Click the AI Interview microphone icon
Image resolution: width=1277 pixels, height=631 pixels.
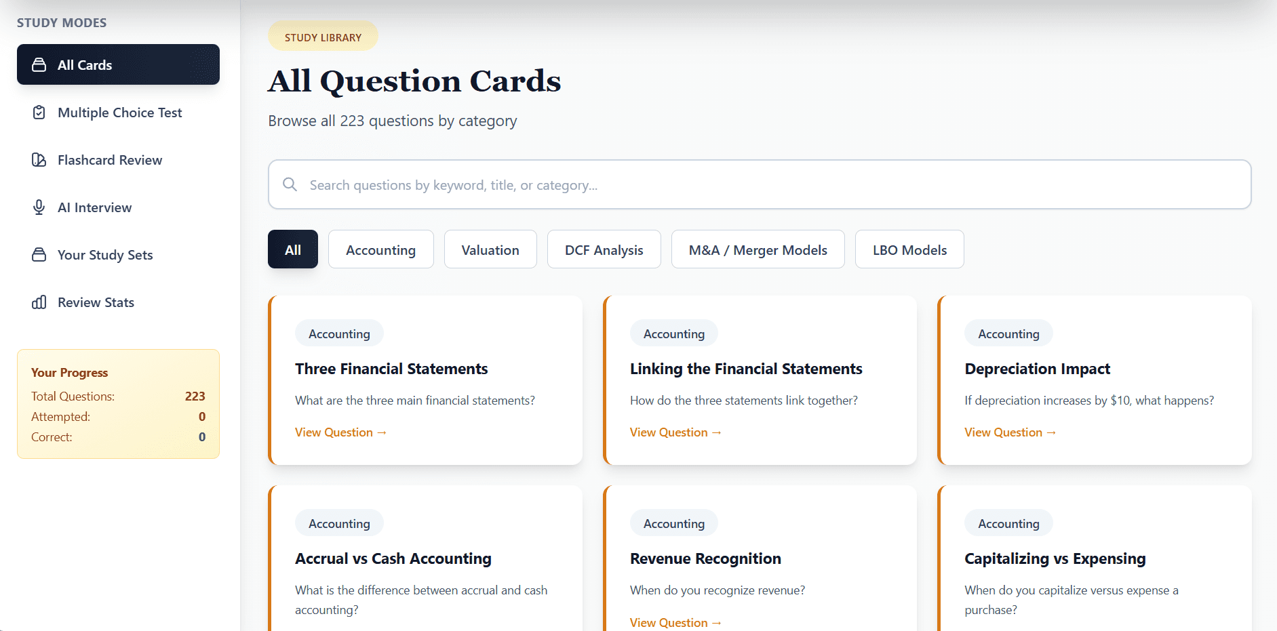pyautogui.click(x=39, y=207)
